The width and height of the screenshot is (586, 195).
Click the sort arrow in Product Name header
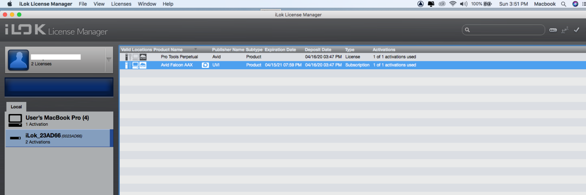[x=196, y=49]
